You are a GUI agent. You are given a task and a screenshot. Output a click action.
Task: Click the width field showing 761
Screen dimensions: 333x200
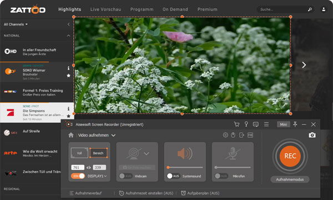point(78,167)
